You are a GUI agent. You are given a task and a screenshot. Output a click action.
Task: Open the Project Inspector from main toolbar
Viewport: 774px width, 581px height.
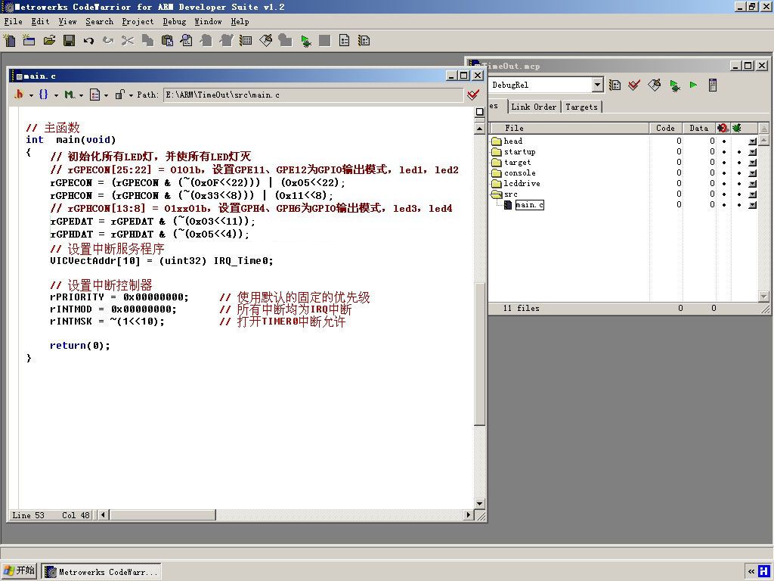pos(345,41)
